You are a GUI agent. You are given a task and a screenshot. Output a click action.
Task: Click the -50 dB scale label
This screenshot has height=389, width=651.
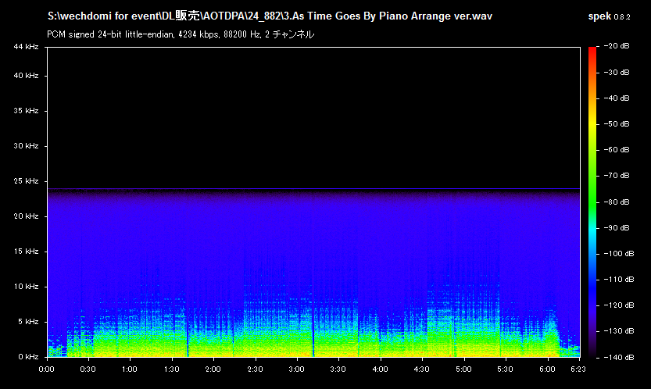coord(617,123)
